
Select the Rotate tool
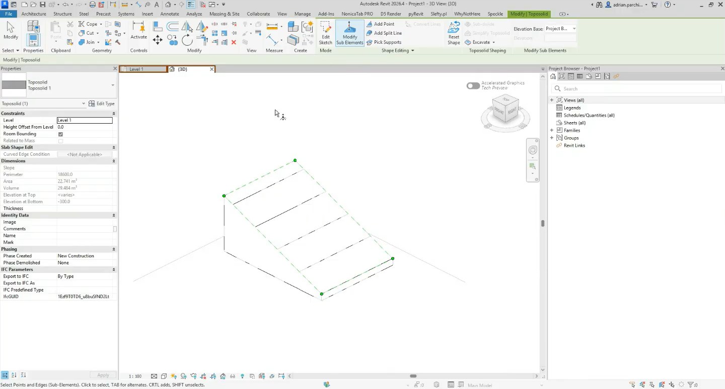tap(187, 40)
